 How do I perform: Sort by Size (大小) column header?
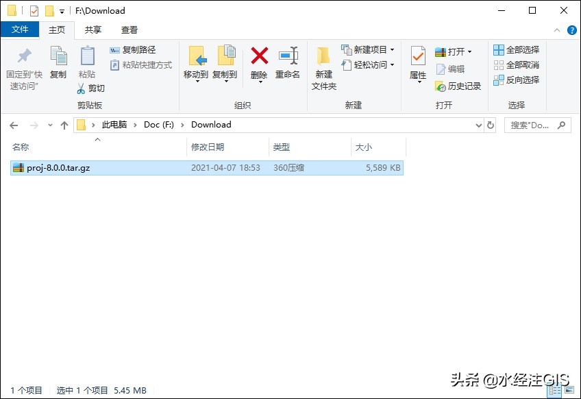pyautogui.click(x=378, y=147)
